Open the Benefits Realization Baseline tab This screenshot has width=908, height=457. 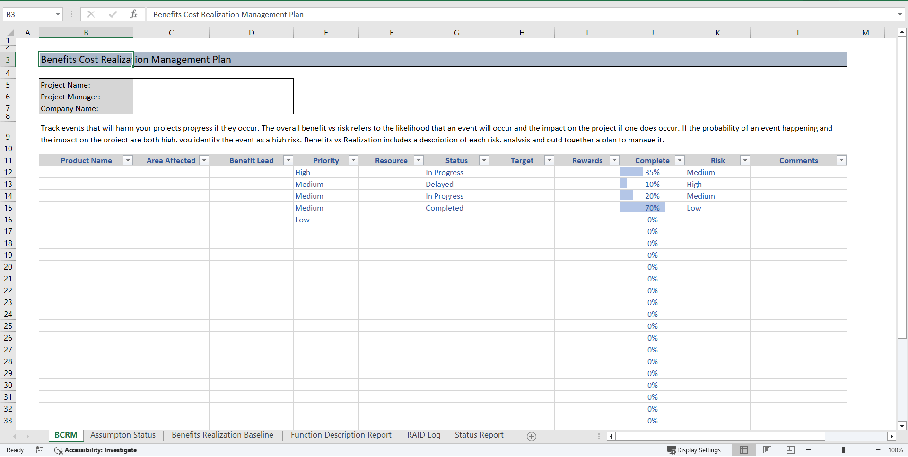coord(222,435)
